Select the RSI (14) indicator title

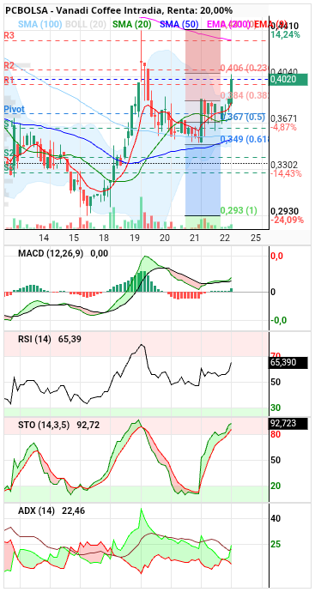(x=34, y=339)
